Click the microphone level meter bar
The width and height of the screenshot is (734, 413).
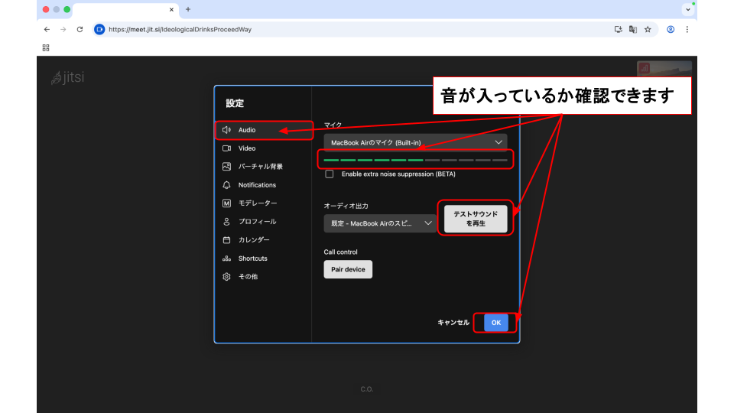tap(415, 160)
